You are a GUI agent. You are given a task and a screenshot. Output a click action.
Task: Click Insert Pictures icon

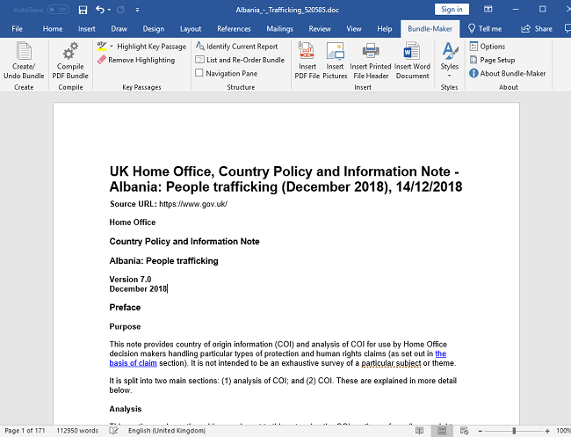[x=335, y=51]
